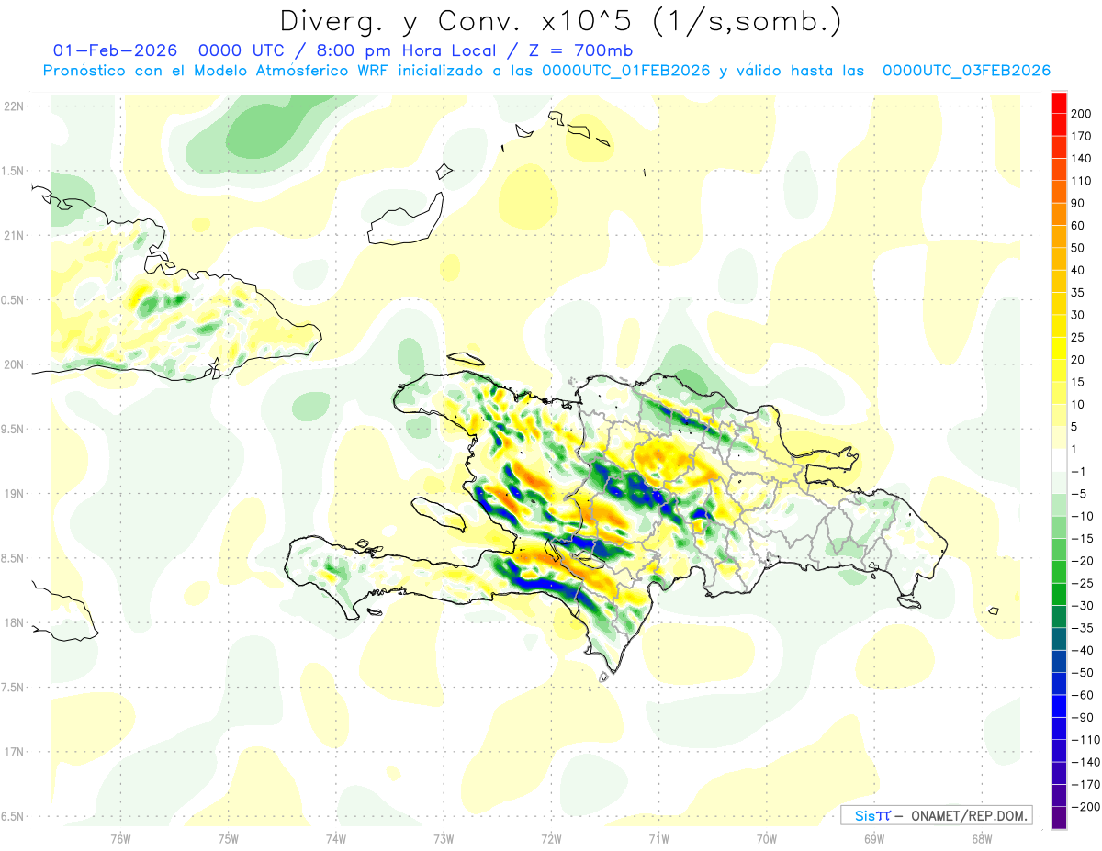Click the '18N' latitude label
The image size is (1102, 851).
pyautogui.click(x=14, y=623)
